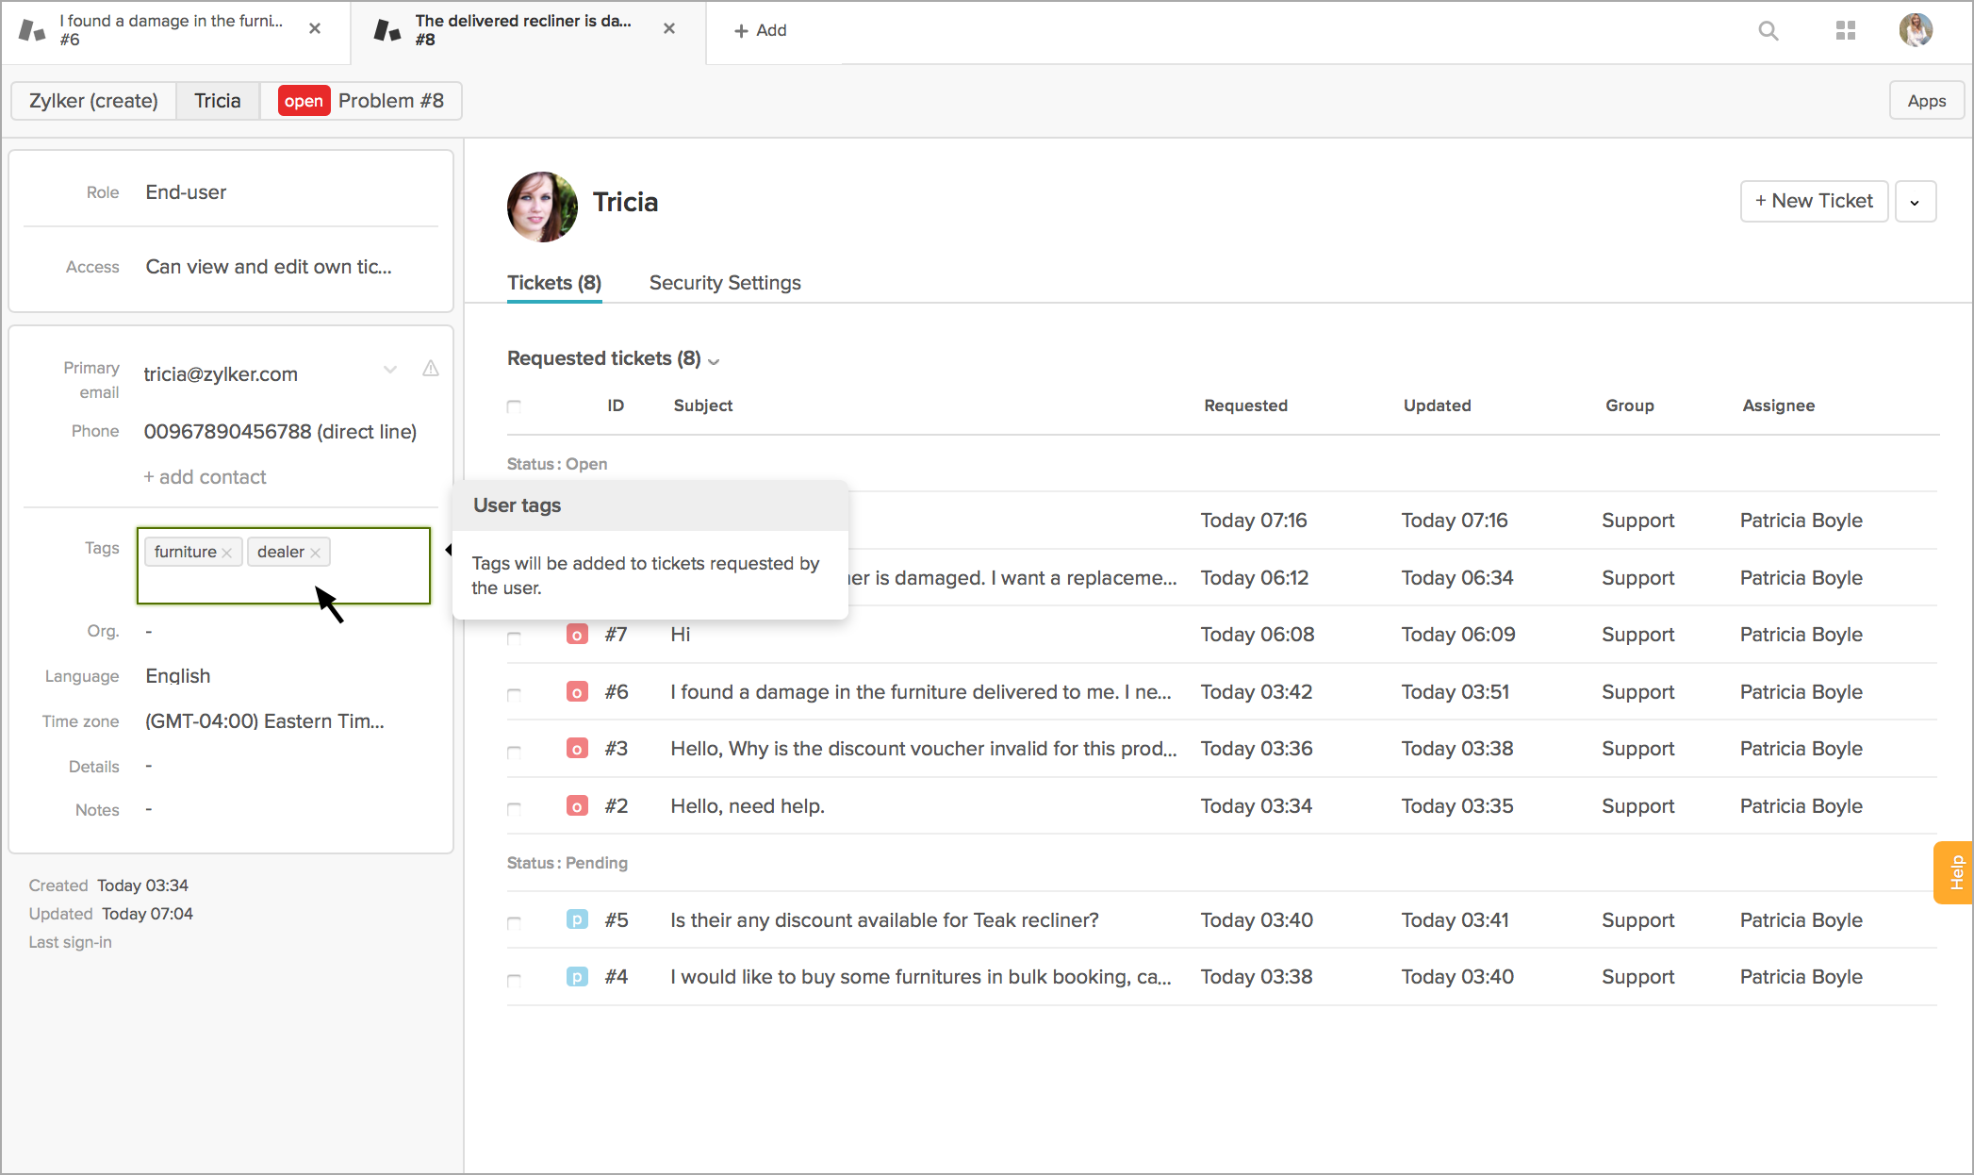This screenshot has height=1175, width=1974.
Task: Expand the Requested tickets (8) dropdown
Action: click(x=714, y=361)
